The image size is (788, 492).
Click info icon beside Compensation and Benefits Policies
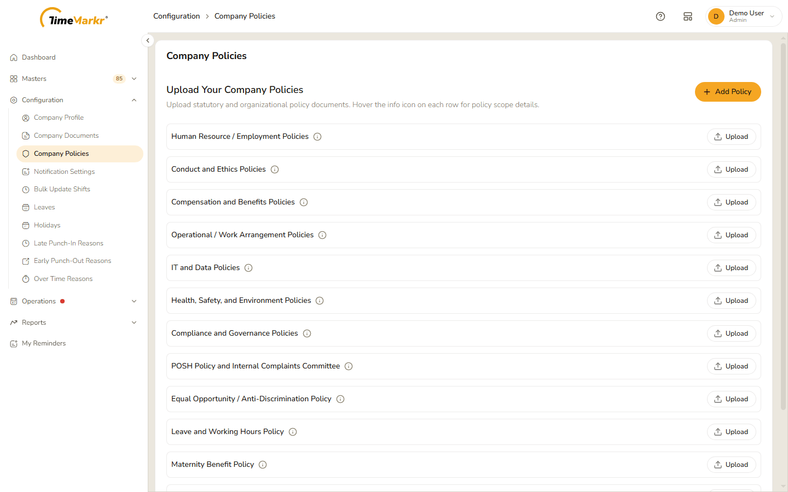click(x=304, y=202)
